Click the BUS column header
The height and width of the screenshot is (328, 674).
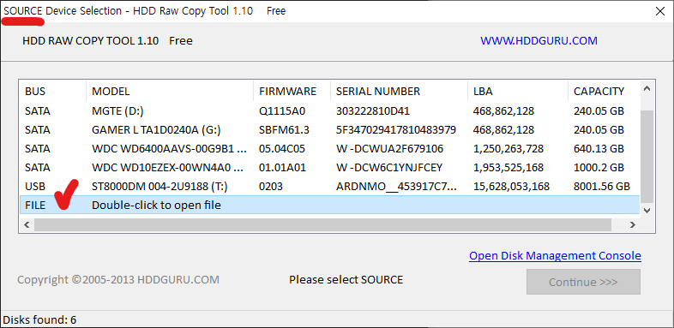point(53,91)
